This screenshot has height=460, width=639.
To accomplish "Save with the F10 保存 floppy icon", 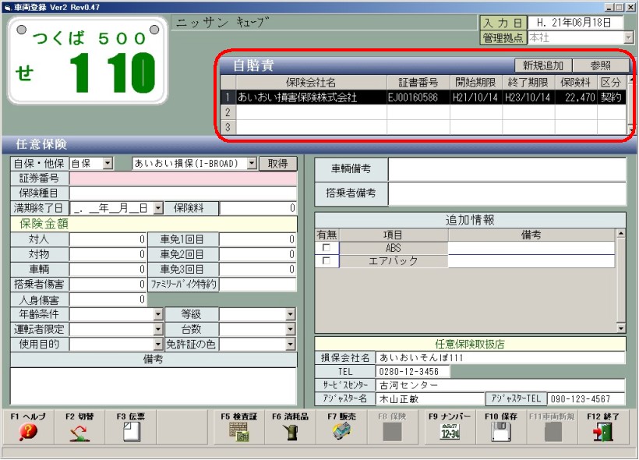I will click(501, 433).
